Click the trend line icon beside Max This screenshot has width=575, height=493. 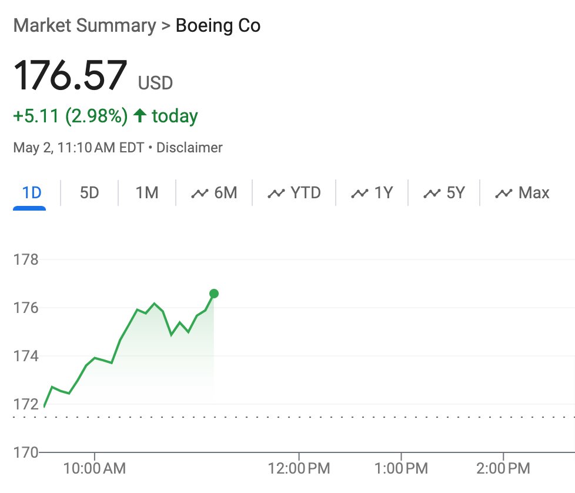(x=504, y=193)
